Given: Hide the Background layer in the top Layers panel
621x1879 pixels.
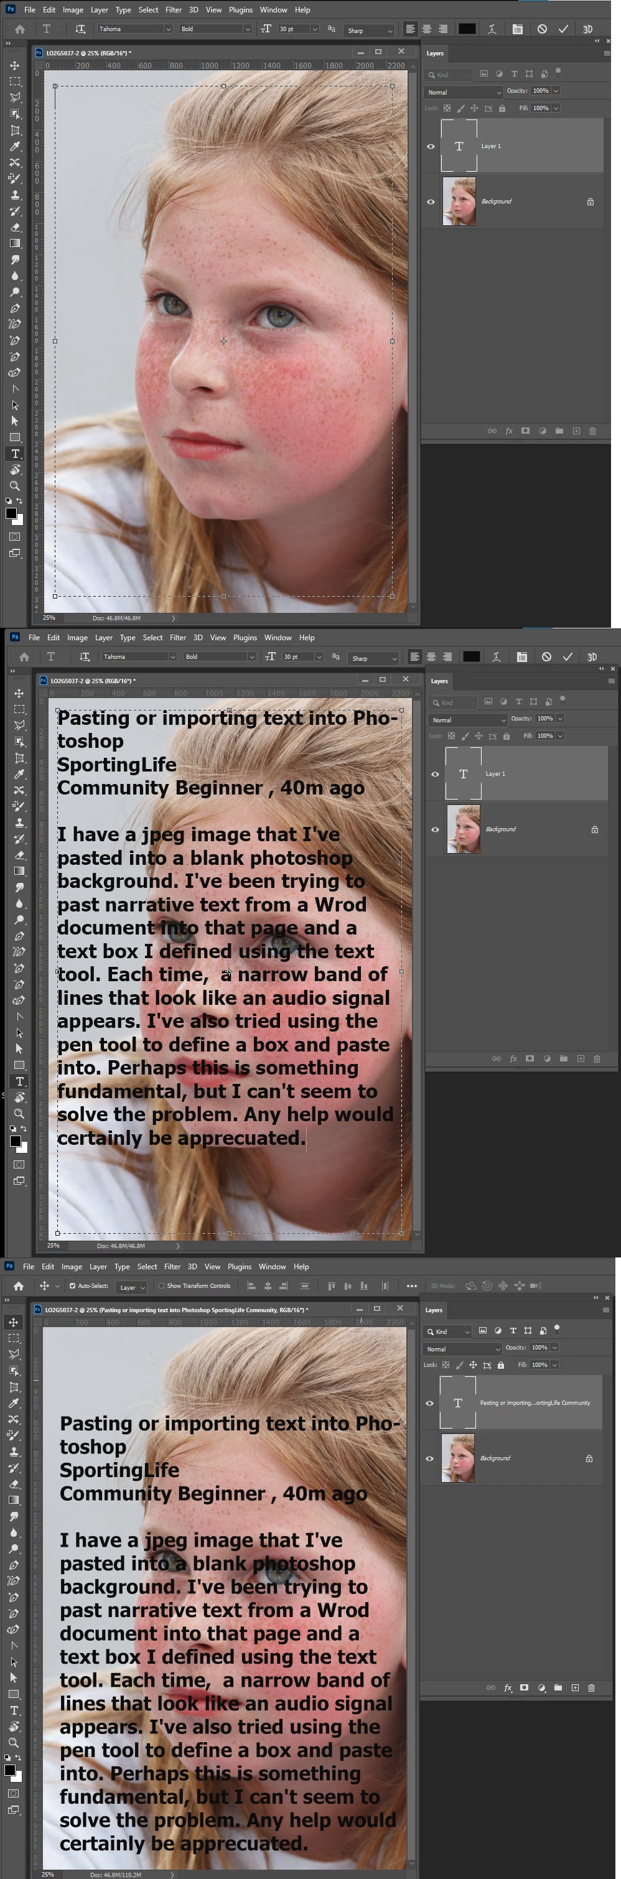Looking at the screenshot, I should coord(431,202).
